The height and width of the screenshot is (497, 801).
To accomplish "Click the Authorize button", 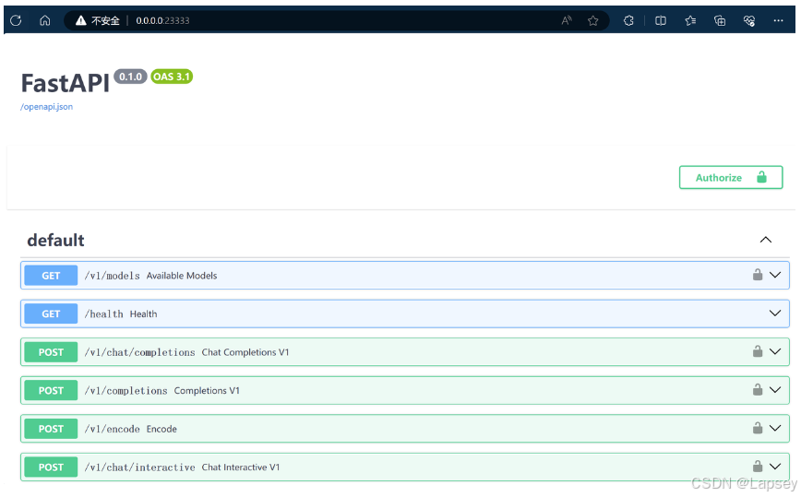I will click(730, 177).
